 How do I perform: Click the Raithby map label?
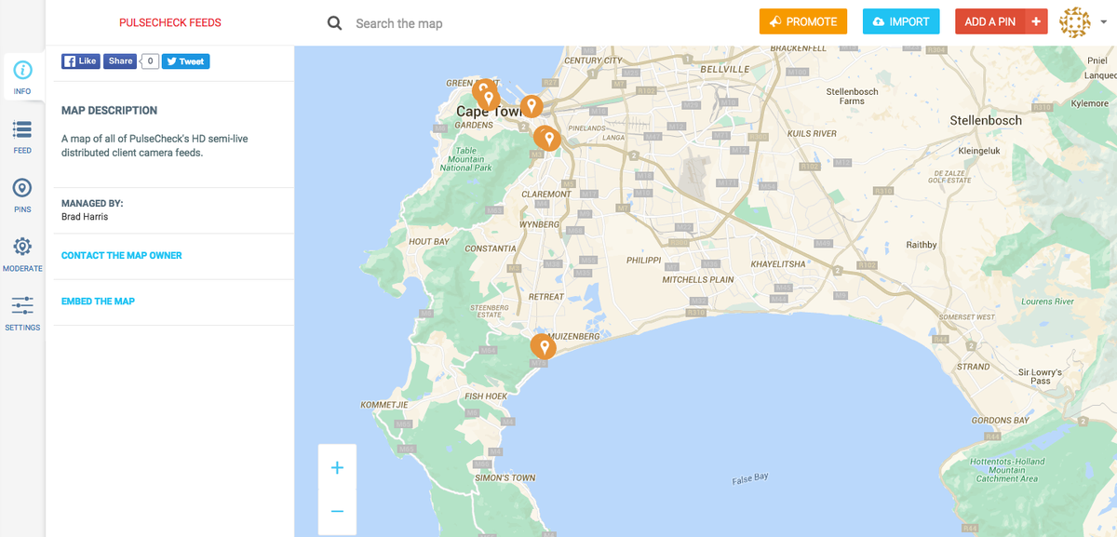pyautogui.click(x=921, y=245)
